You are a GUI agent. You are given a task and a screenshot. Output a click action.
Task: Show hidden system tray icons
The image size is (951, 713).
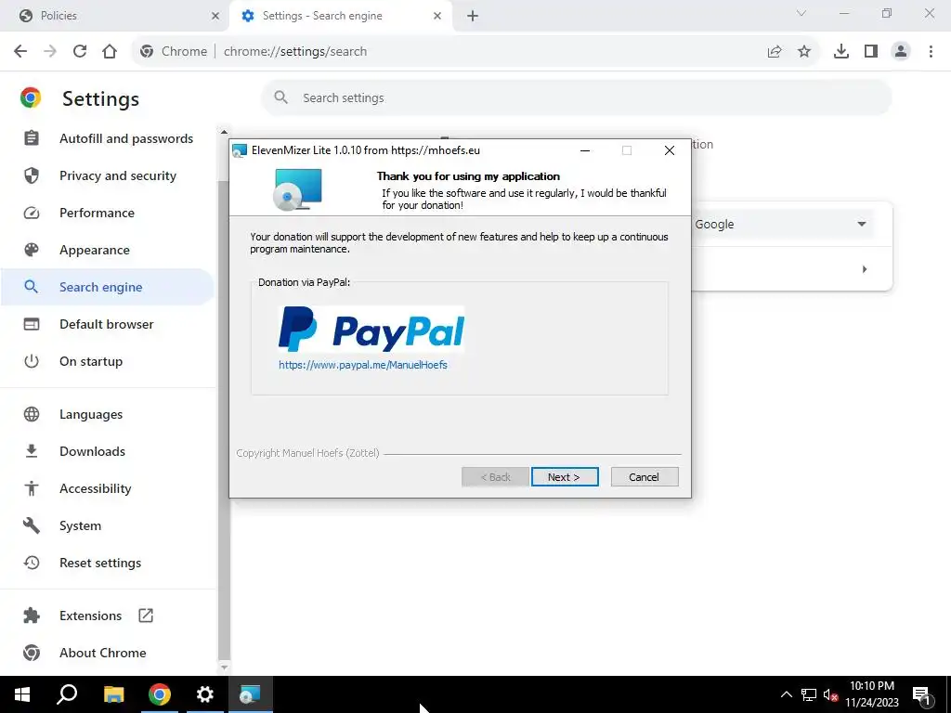[786, 694]
